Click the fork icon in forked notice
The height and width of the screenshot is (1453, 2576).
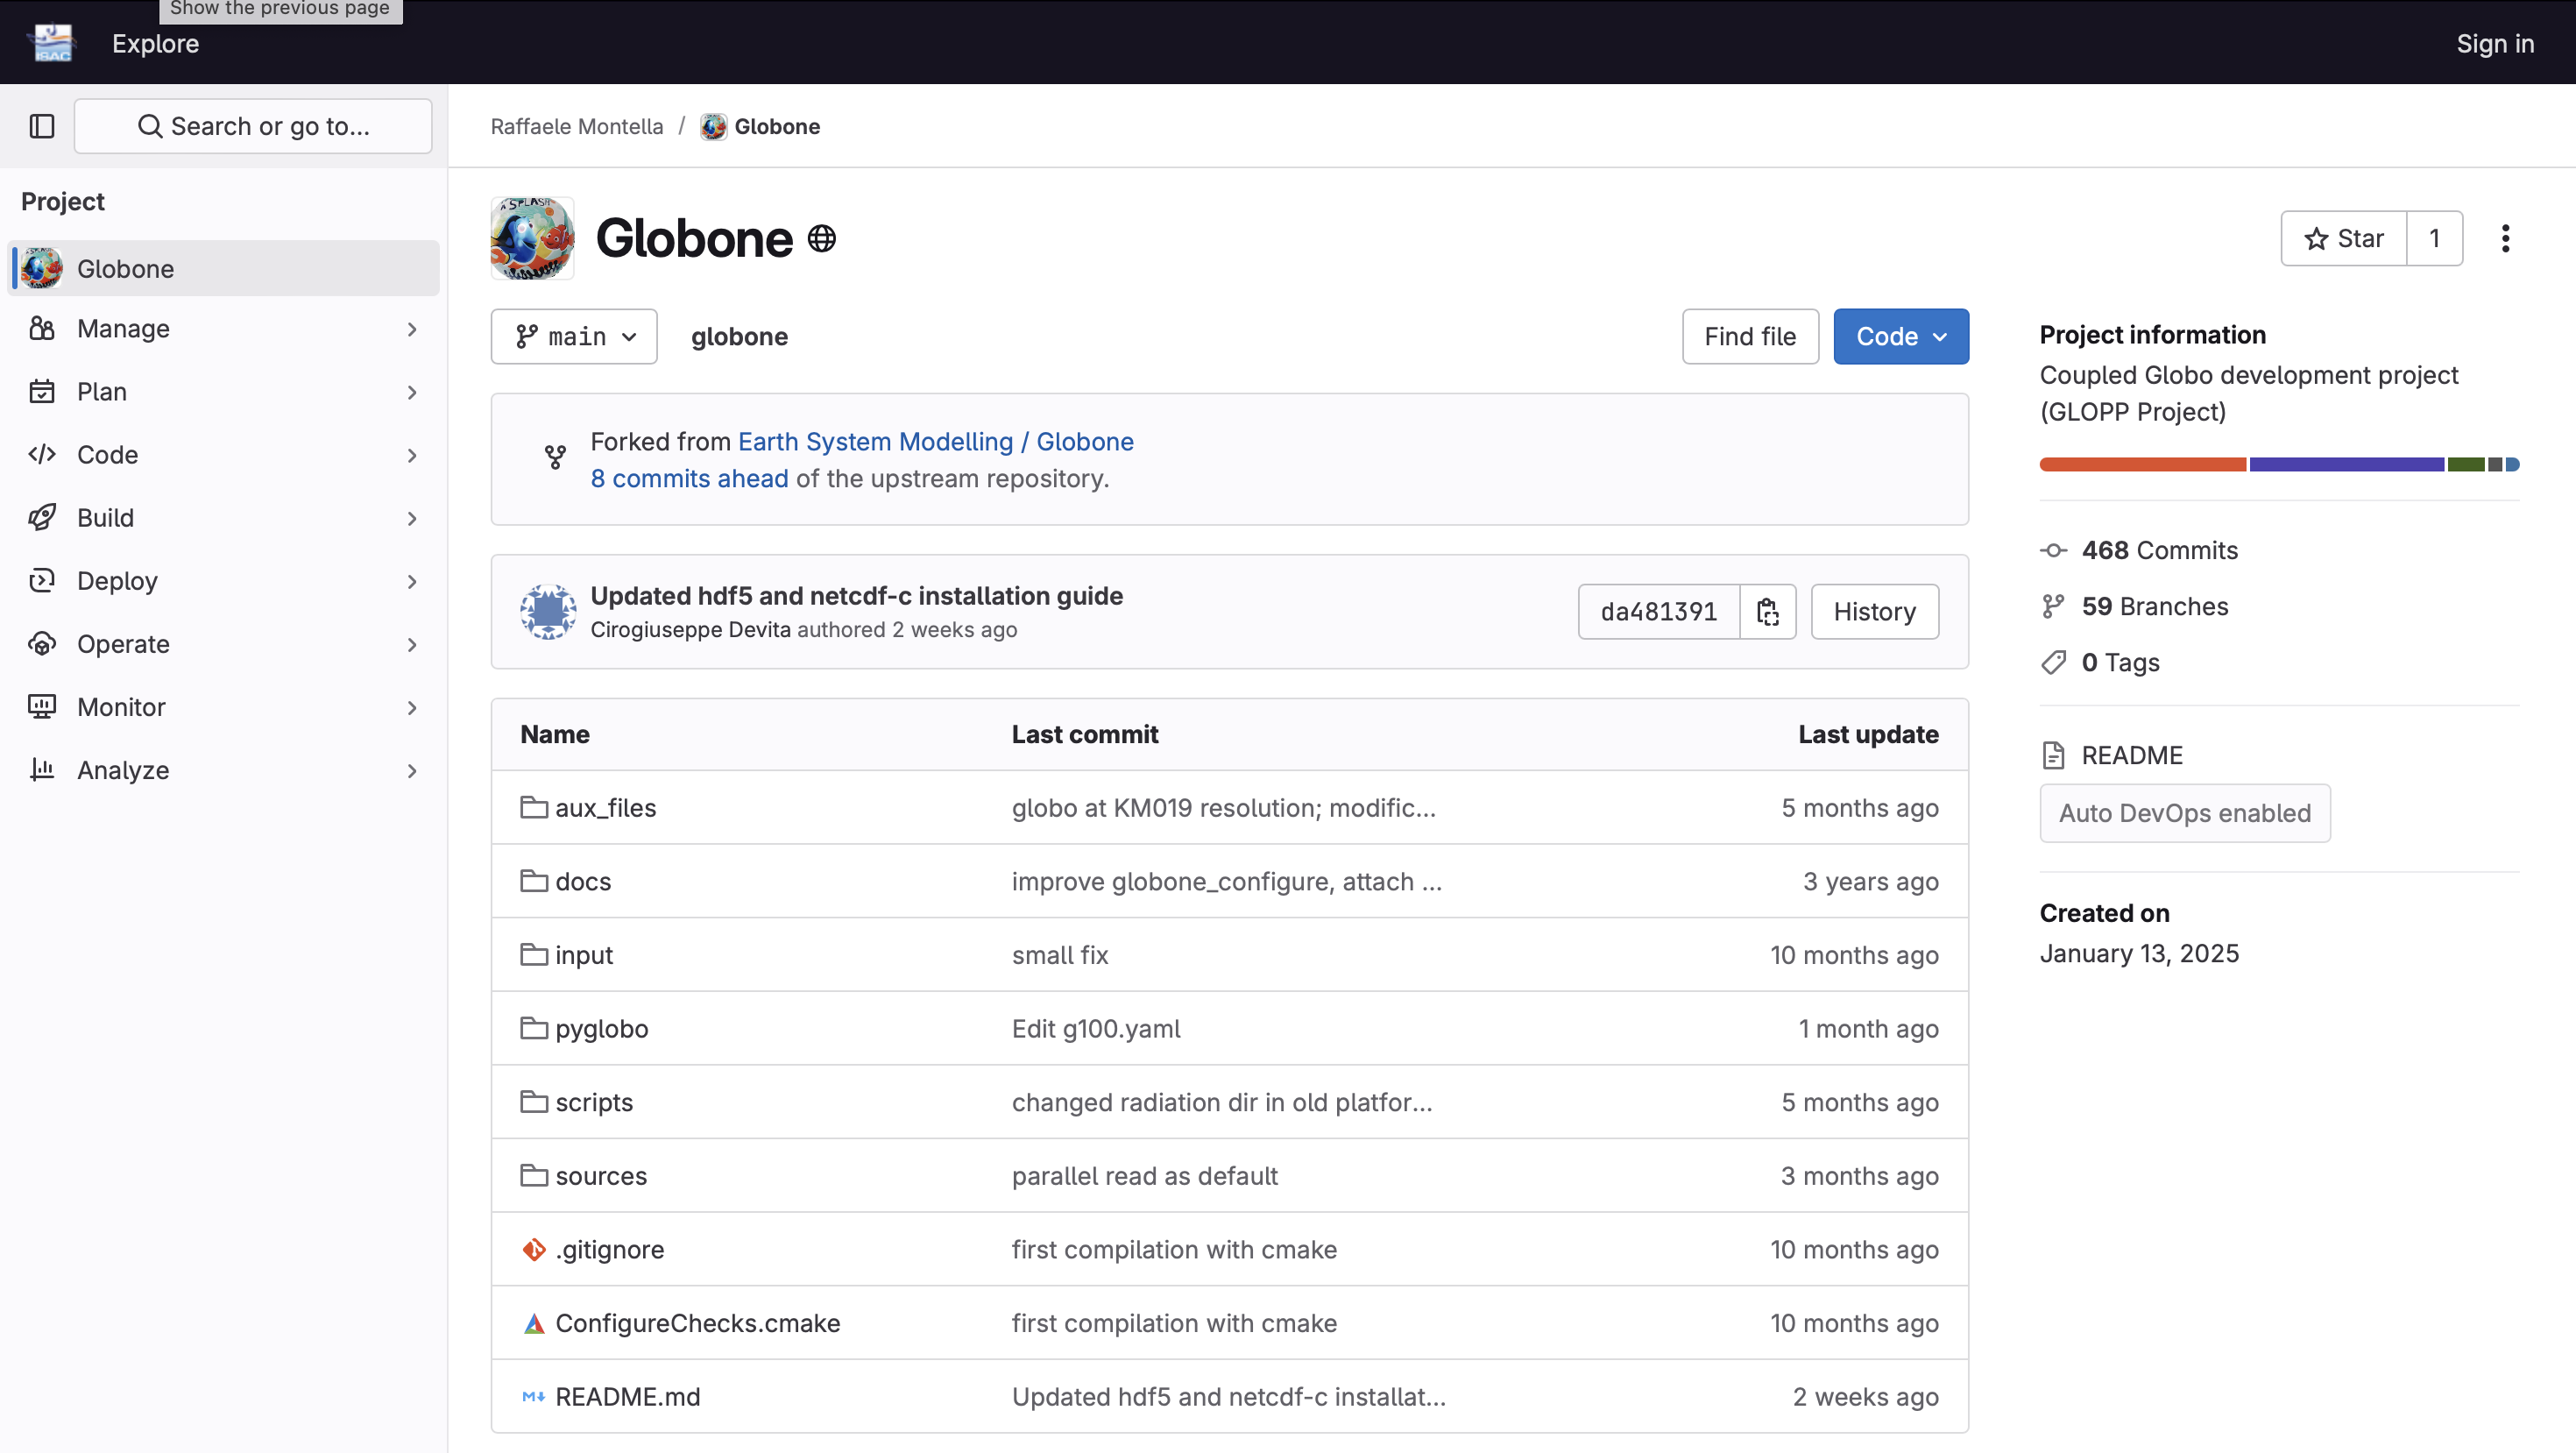point(555,458)
